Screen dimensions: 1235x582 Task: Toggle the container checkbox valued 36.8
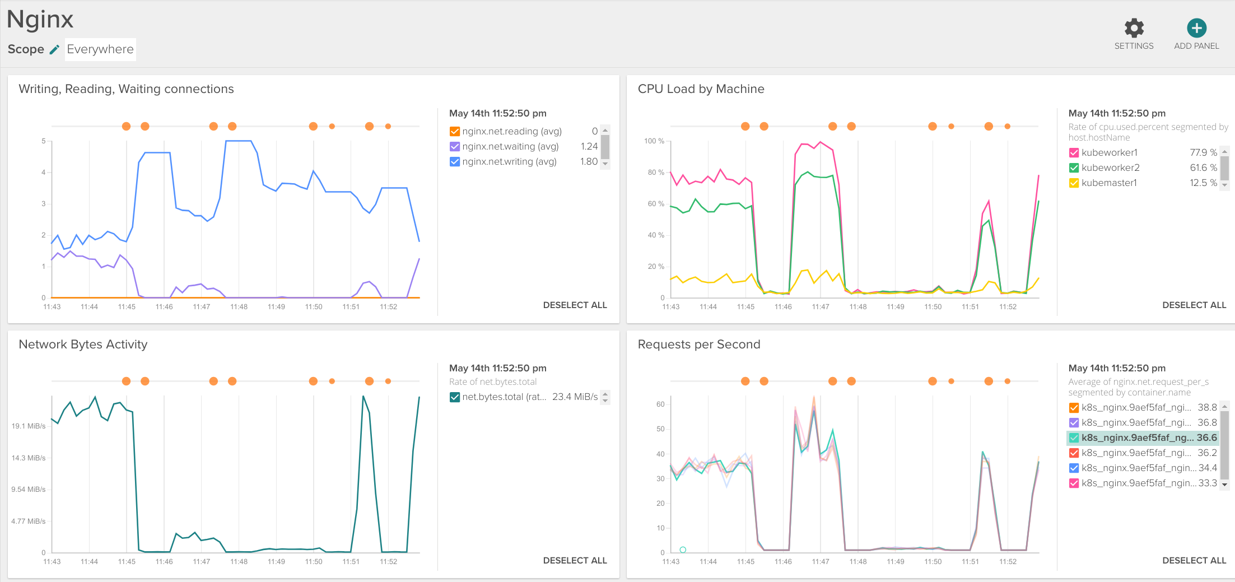(x=1074, y=423)
